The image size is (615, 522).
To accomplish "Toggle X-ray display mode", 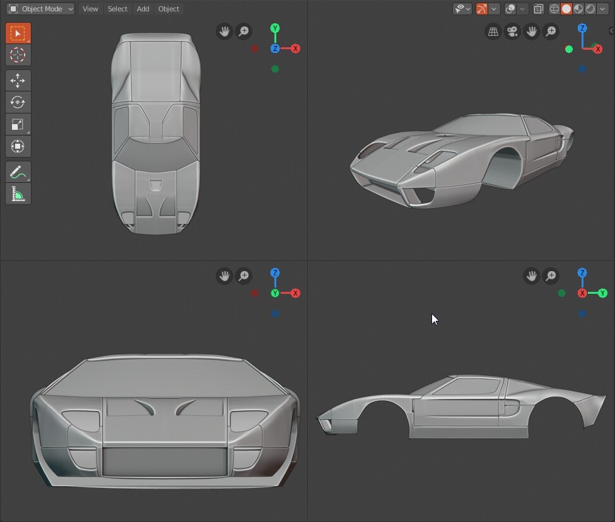I will 538,9.
